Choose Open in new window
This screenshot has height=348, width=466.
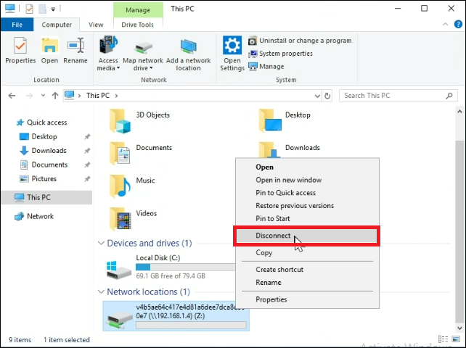[x=307, y=180]
